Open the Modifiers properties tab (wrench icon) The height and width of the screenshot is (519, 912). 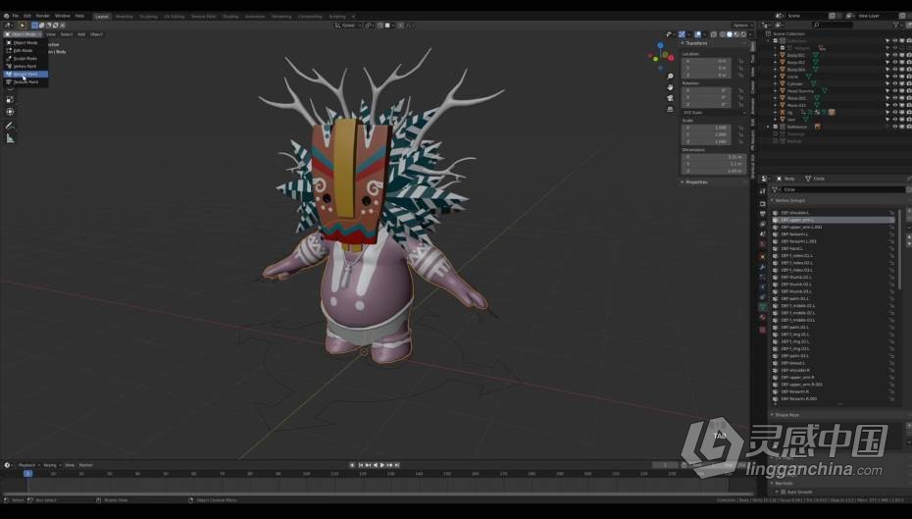(x=763, y=267)
